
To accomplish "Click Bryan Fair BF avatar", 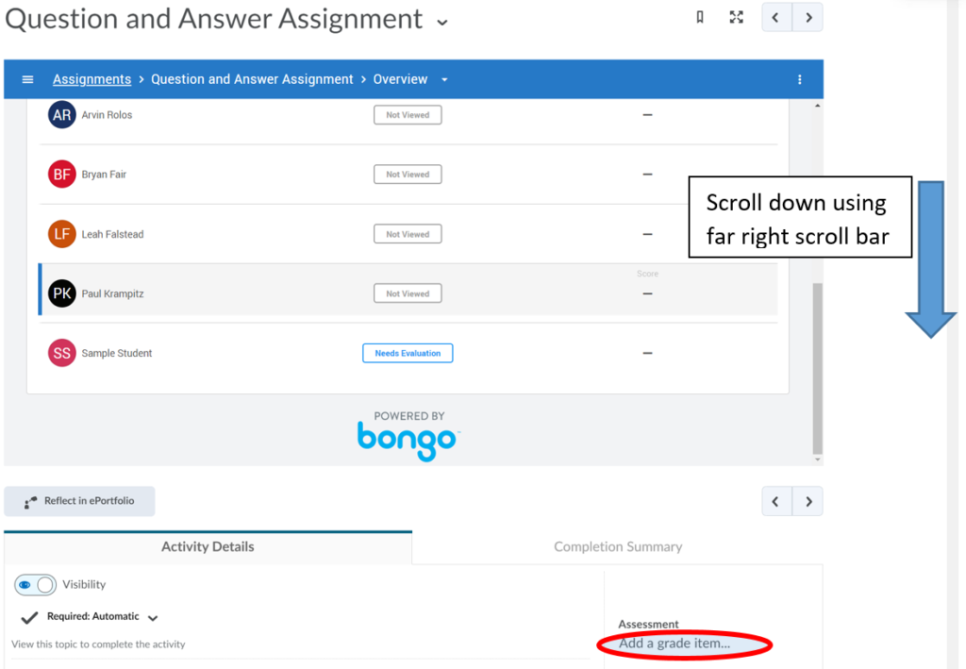I will (x=61, y=175).
